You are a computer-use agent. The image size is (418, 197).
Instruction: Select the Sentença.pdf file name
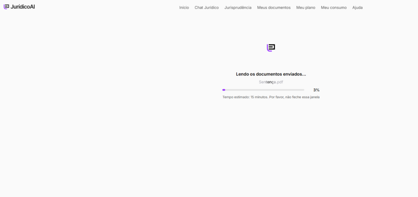[x=271, y=82]
